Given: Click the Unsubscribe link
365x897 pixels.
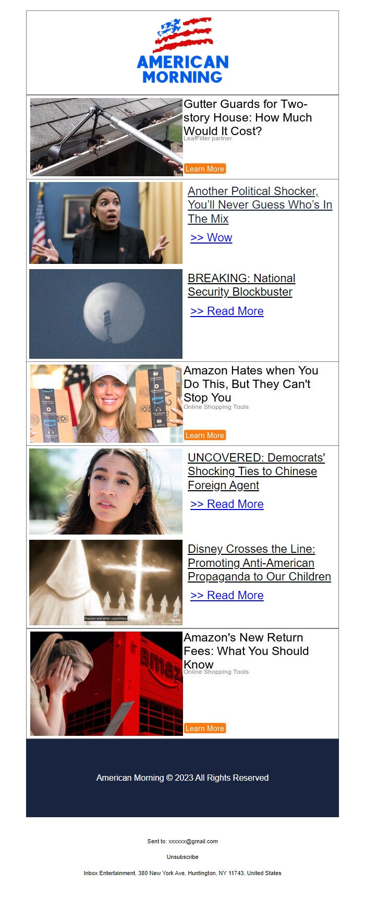Looking at the screenshot, I should 182,857.
